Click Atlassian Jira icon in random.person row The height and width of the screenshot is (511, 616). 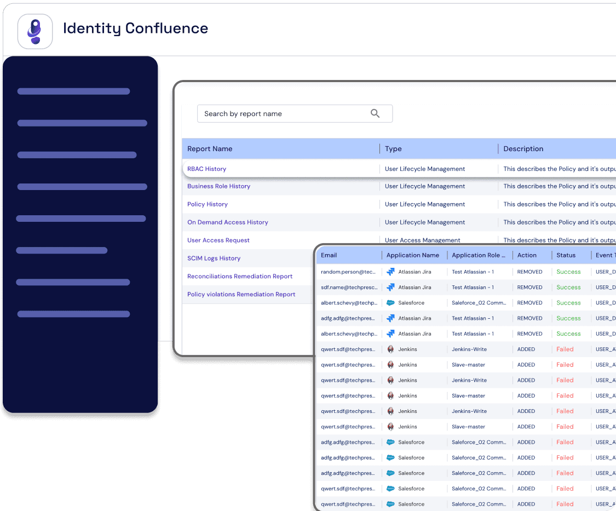[x=390, y=272]
